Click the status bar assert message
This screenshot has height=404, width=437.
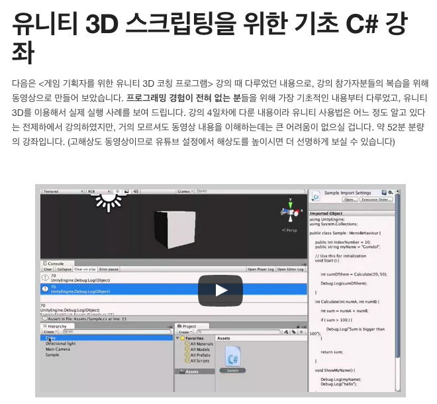85,319
